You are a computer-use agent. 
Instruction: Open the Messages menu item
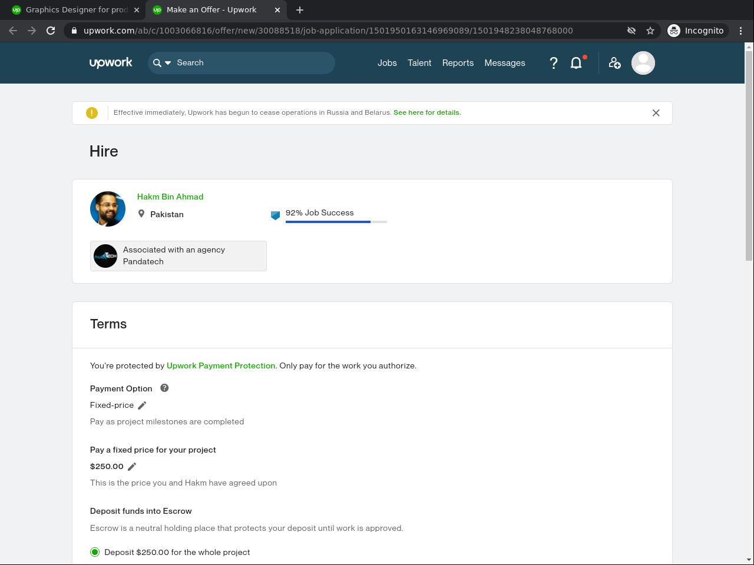(x=505, y=63)
